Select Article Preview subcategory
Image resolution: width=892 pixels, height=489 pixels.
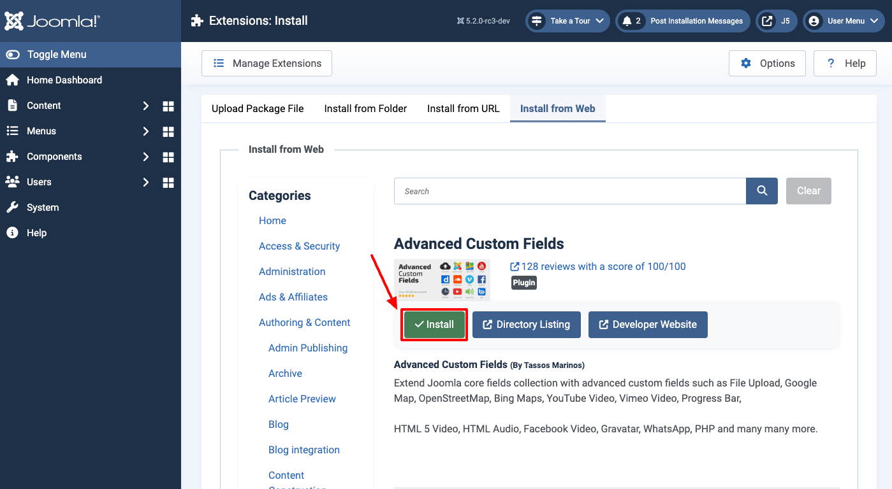[302, 399]
